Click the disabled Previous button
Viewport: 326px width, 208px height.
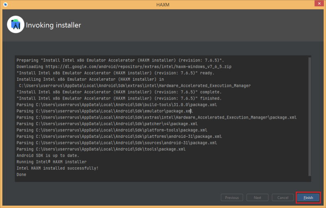click(231, 197)
